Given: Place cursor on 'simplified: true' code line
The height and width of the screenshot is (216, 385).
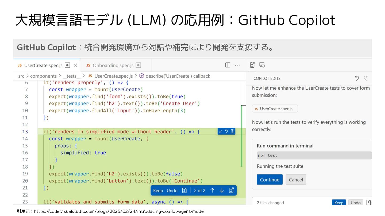Looking at the screenshot, I should coord(83,153).
